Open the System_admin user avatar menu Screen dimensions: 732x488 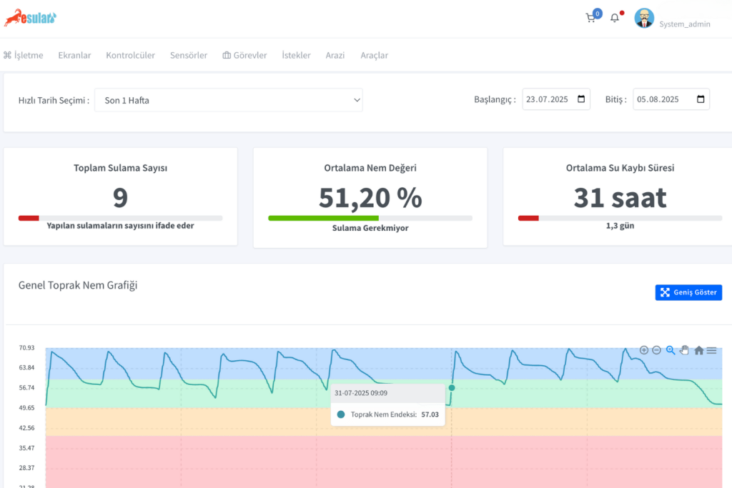coord(644,18)
